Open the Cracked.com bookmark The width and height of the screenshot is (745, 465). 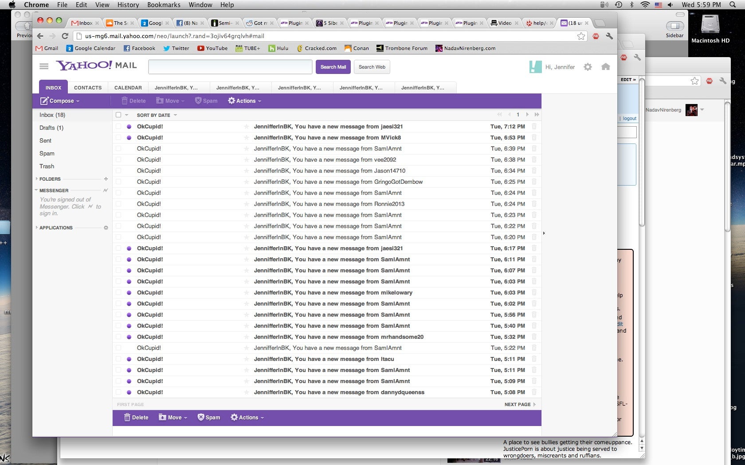(316, 48)
